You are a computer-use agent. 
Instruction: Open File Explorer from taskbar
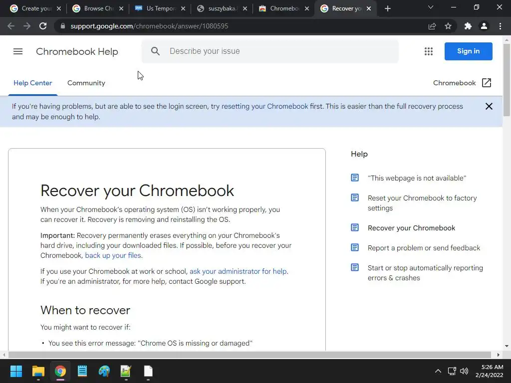(x=38, y=371)
